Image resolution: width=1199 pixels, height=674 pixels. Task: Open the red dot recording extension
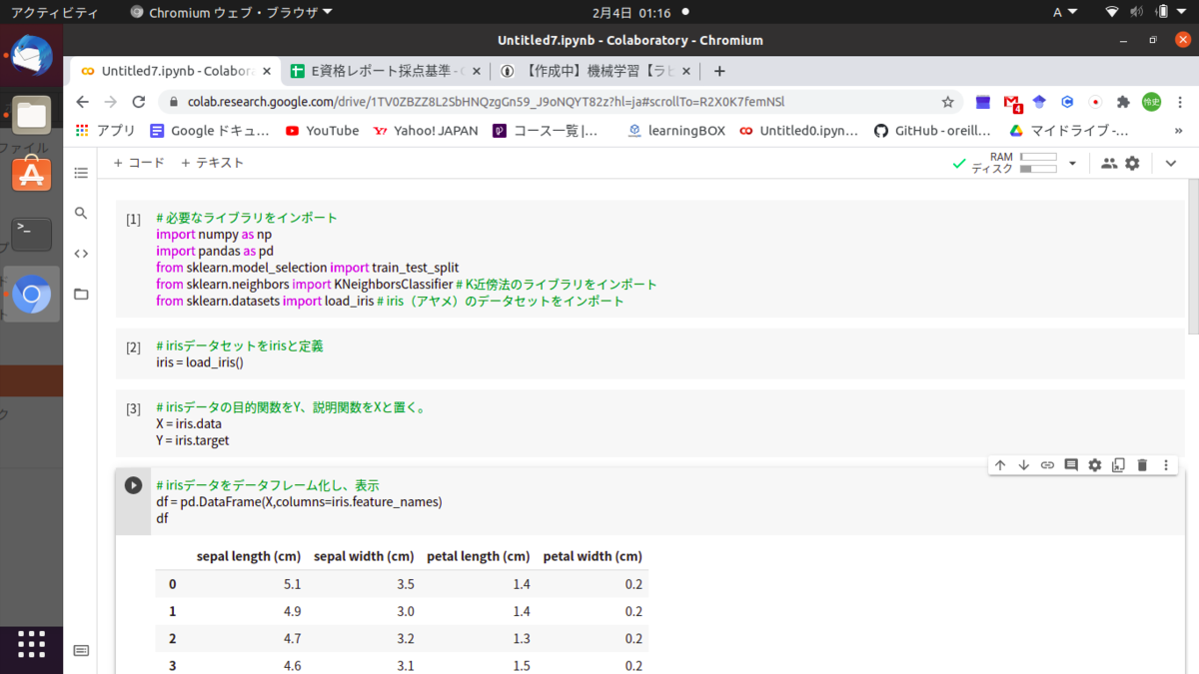1095,102
